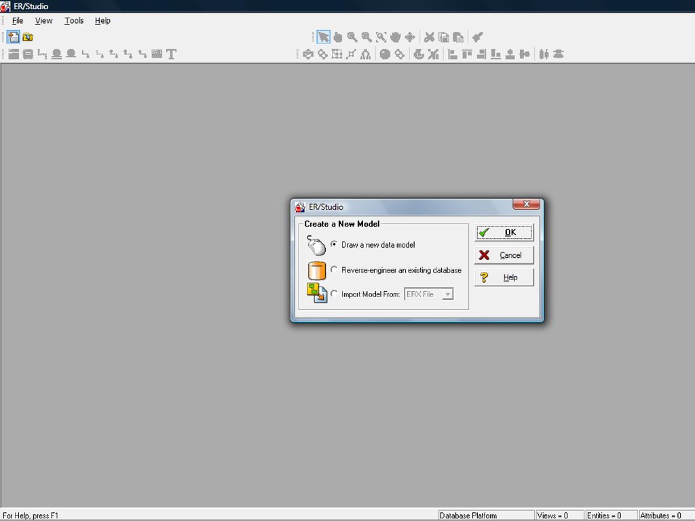Click the distribute vertically icon
Image resolution: width=695 pixels, height=521 pixels.
pos(558,54)
